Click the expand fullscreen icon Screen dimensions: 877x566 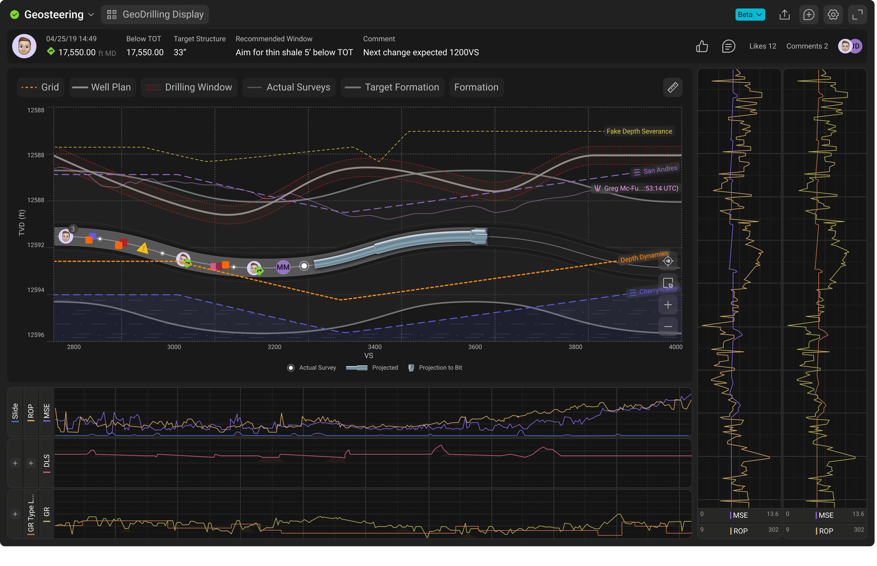click(857, 15)
